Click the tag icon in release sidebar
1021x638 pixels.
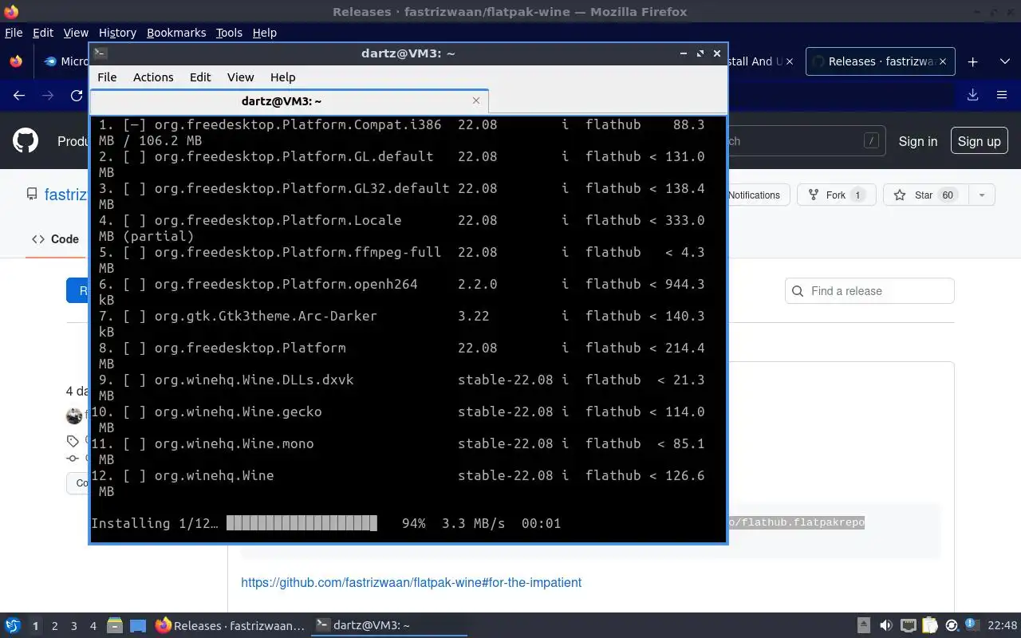73,441
